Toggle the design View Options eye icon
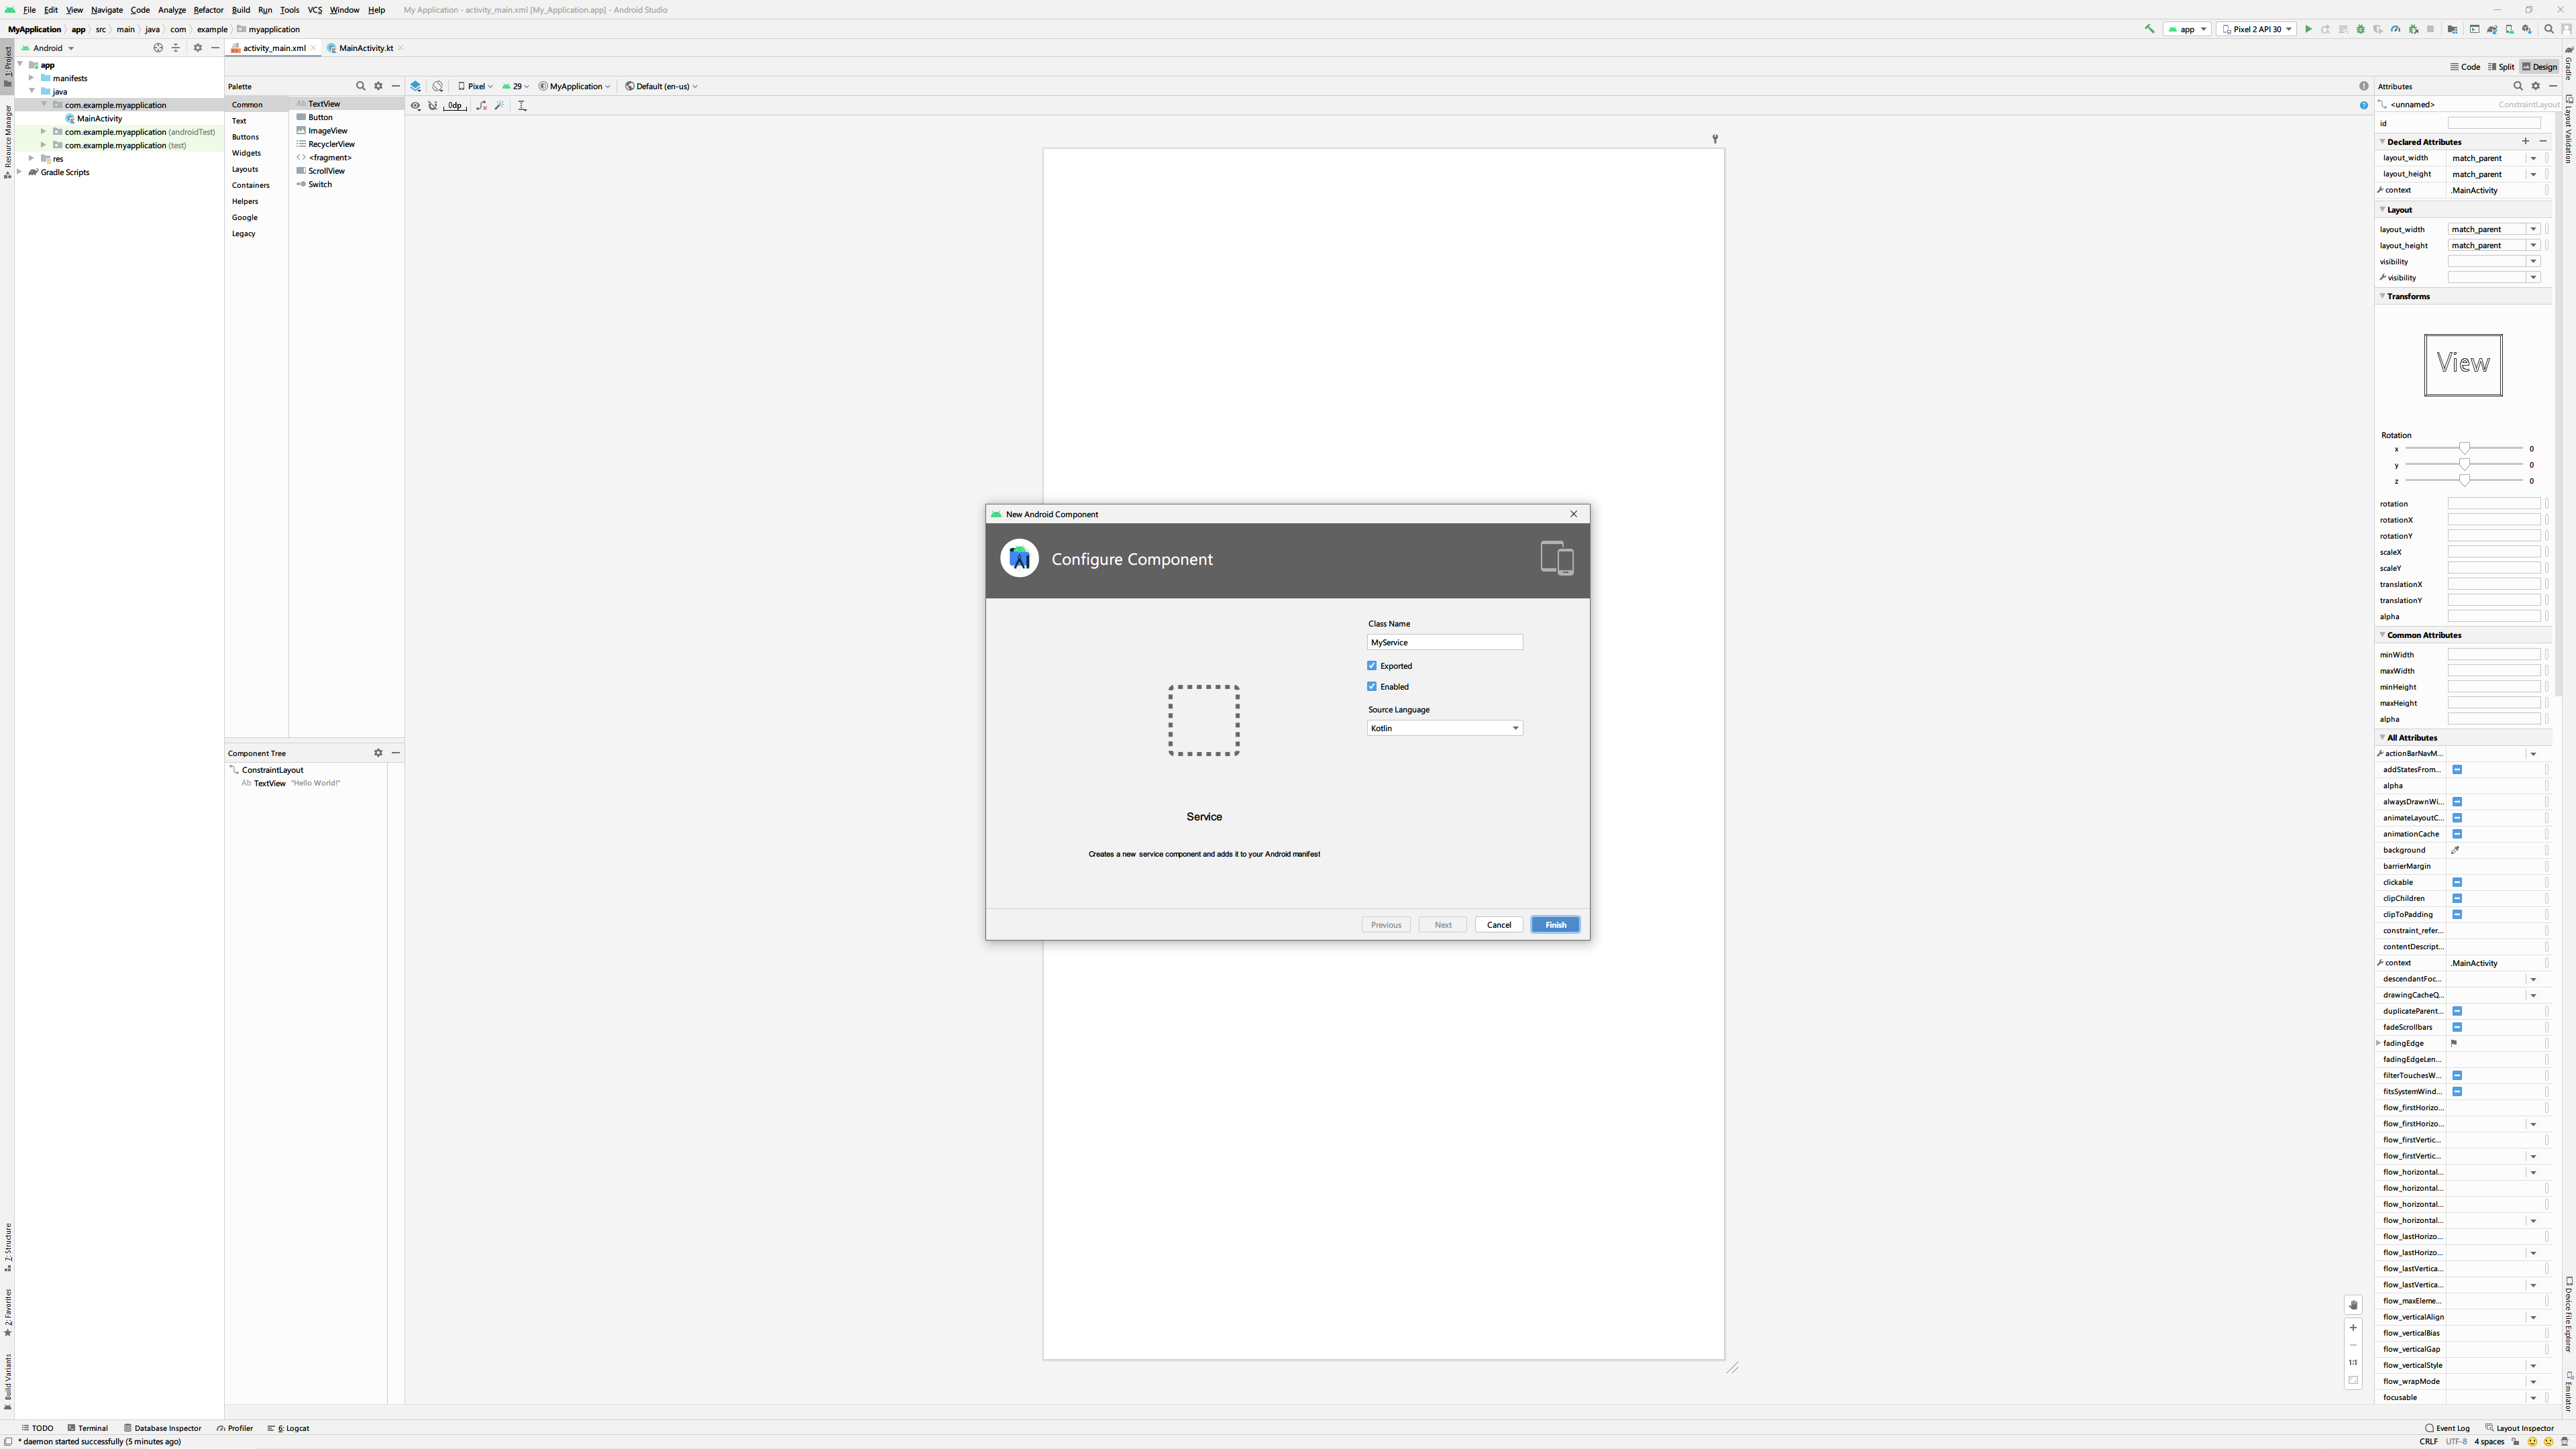 click(416, 105)
